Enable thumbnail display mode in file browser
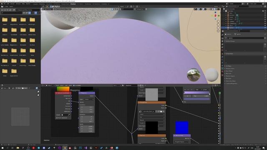 30,13
